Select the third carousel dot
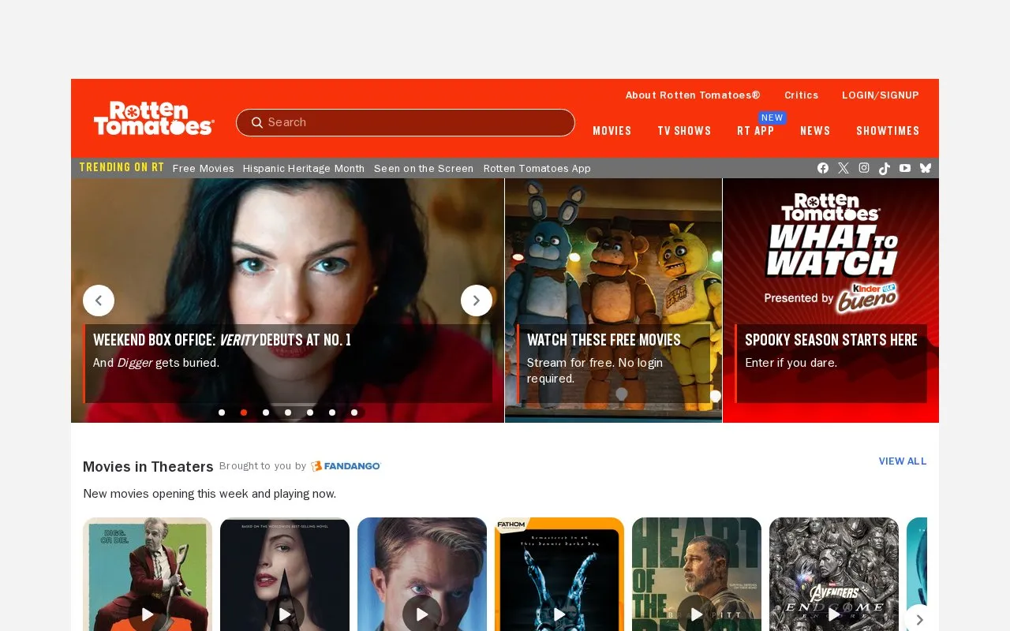Viewport: 1010px width, 631px height. point(266,413)
